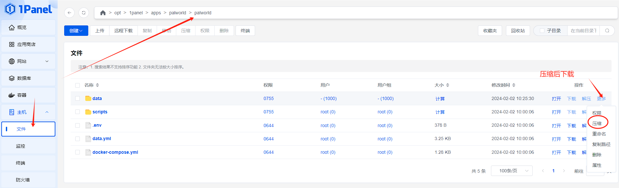
Task: Click the 1Panel logo
Action: [x=28, y=9]
